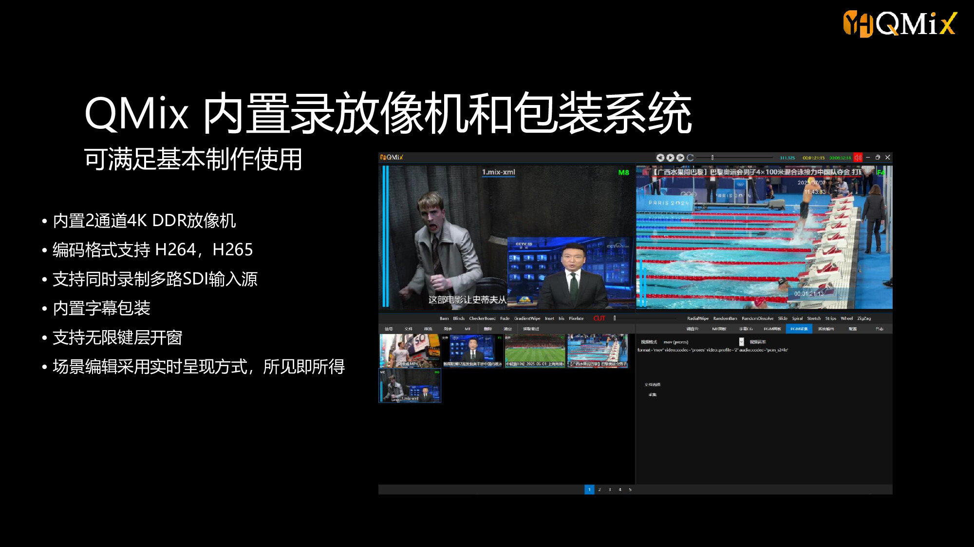Image resolution: width=974 pixels, height=547 pixels.
Task: Move the transition T-bar slider next to CUT
Action: coord(615,318)
